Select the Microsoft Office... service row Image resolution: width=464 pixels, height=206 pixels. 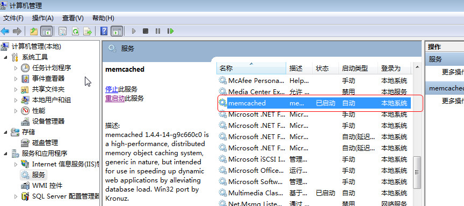click(315, 170)
